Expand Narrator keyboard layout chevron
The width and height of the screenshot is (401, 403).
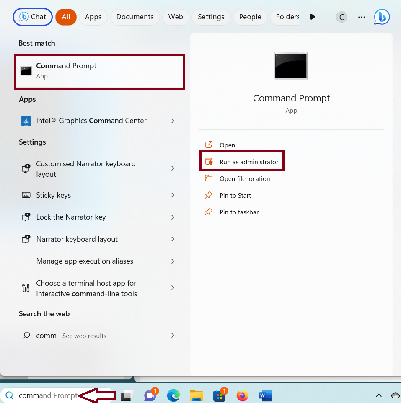[173, 239]
